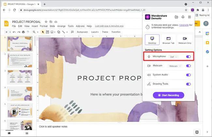Open the Last edit history link

tap(109, 26)
